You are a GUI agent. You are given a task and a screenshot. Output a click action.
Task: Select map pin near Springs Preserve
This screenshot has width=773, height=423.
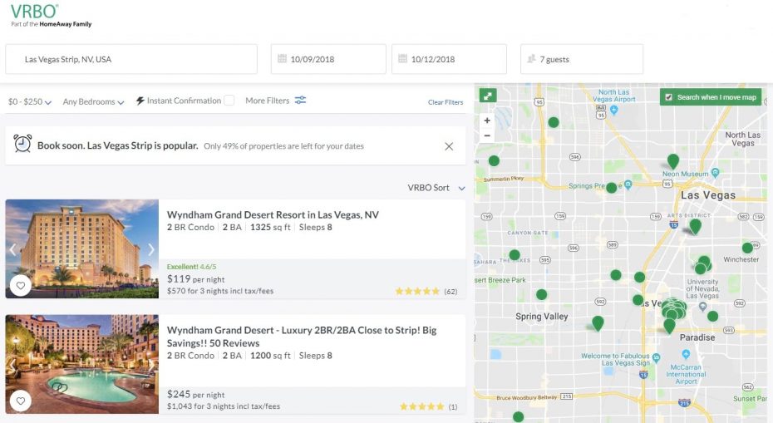point(611,188)
